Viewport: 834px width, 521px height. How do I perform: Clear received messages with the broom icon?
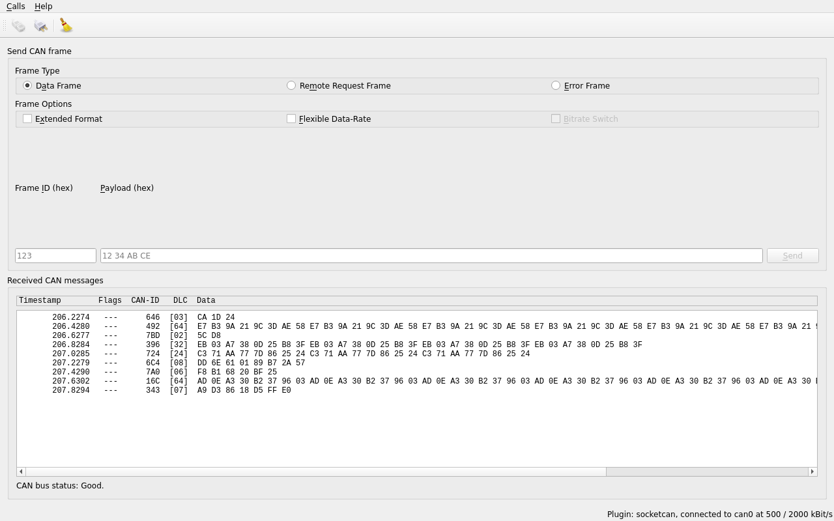(66, 26)
